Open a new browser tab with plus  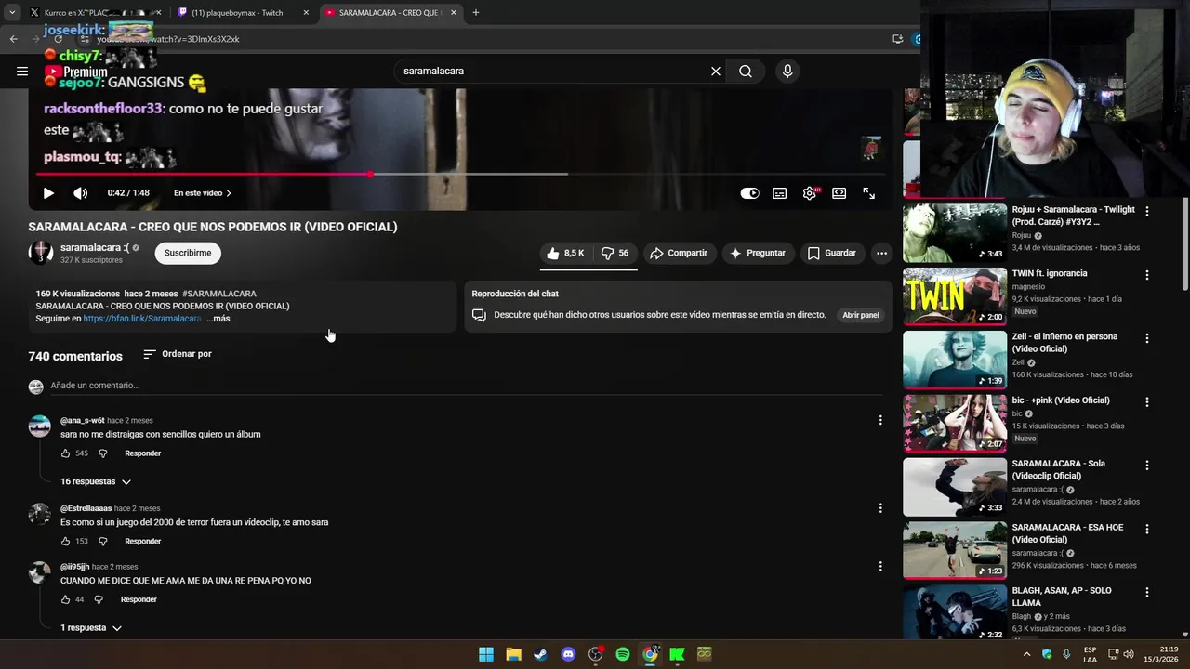[x=476, y=13]
